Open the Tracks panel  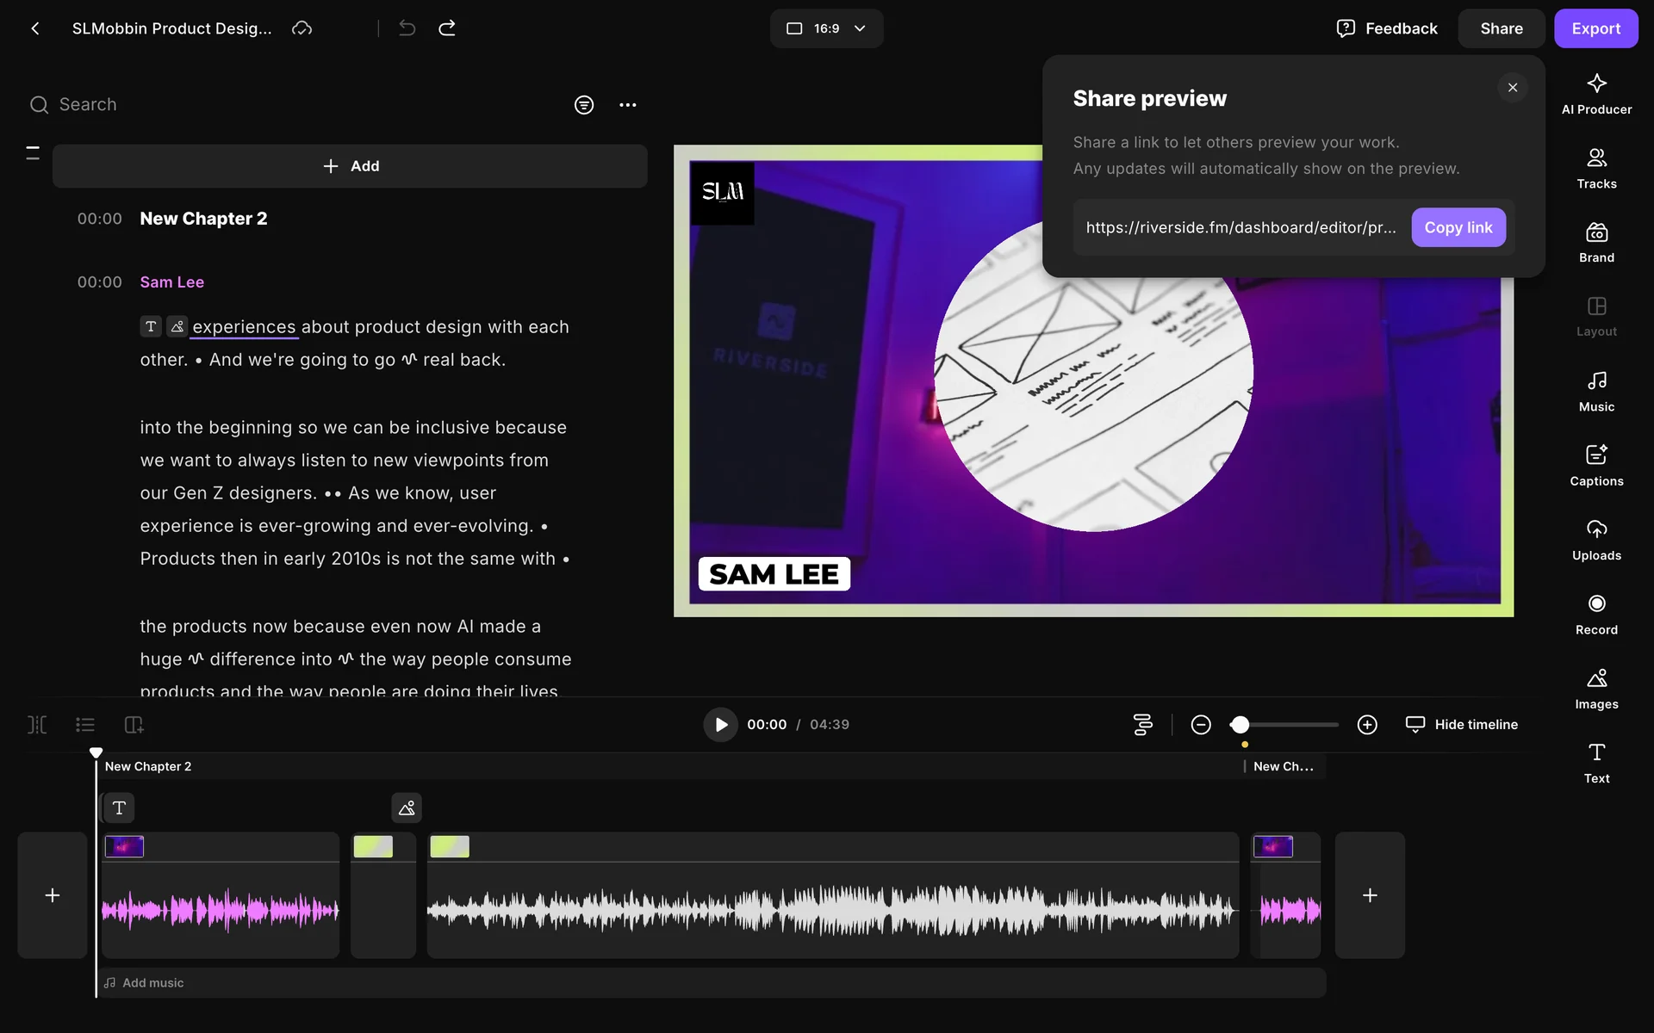coord(1596,168)
